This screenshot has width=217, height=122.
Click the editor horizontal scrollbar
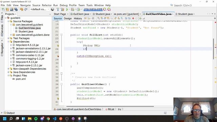(110, 106)
